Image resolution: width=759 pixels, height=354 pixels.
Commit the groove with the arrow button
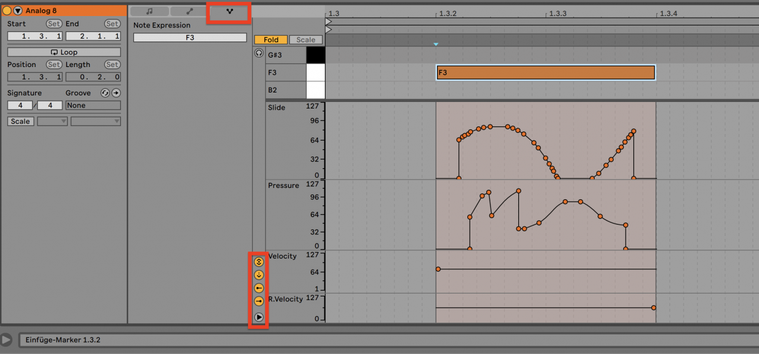tap(116, 93)
